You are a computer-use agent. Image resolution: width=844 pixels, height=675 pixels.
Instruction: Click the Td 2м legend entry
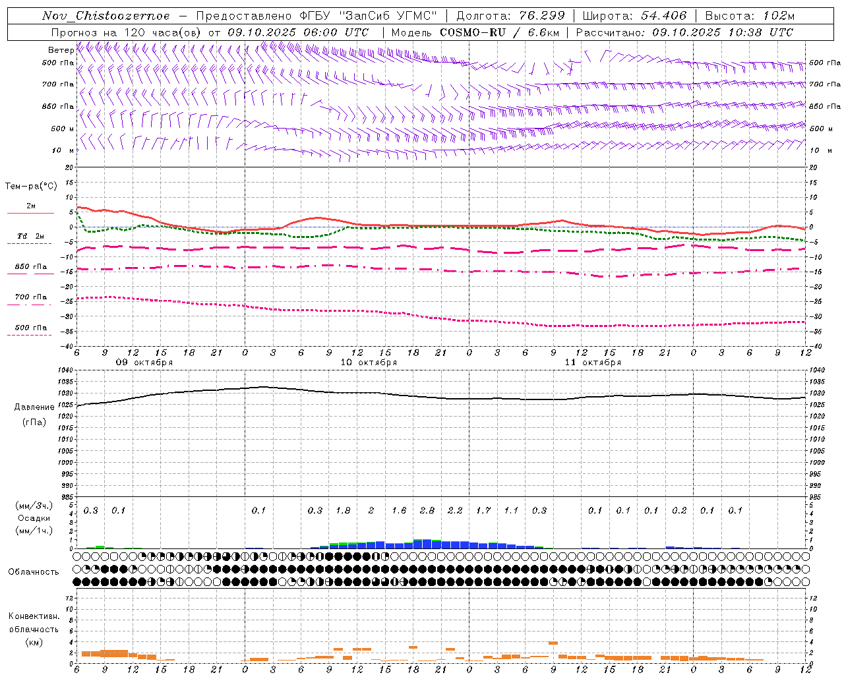pos(30,238)
